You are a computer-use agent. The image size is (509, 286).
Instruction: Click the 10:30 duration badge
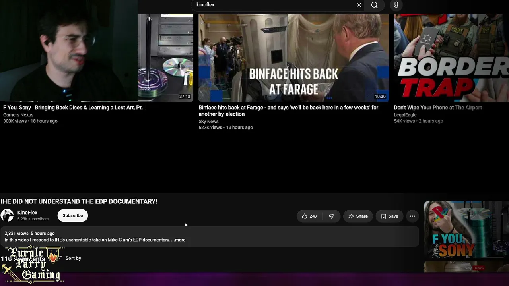coord(380,97)
